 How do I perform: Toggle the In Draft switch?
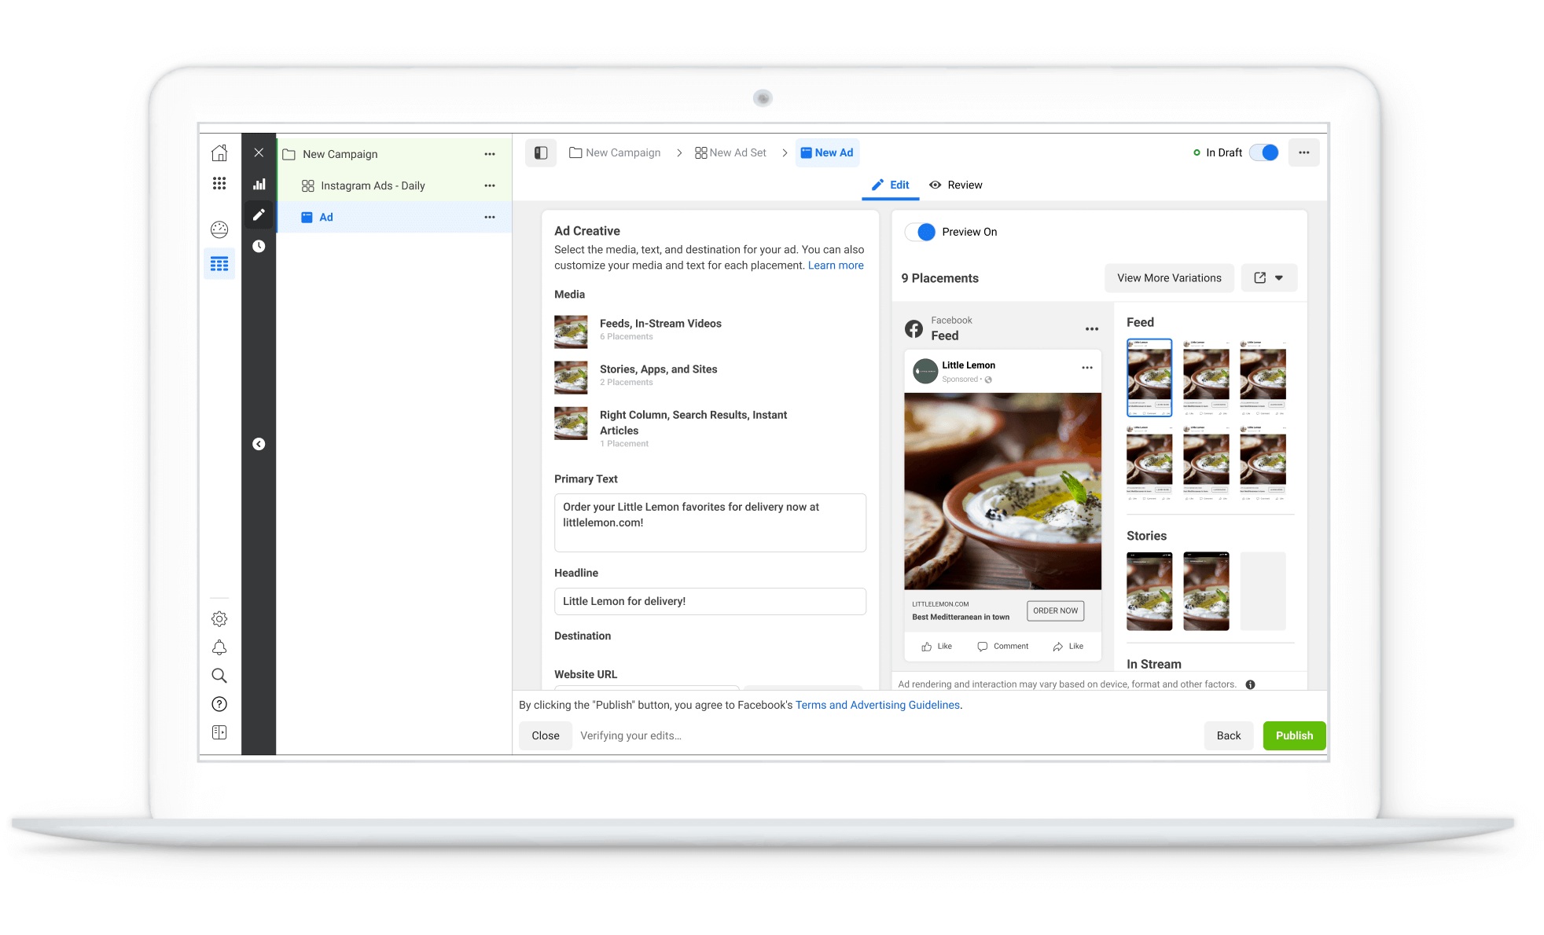(x=1264, y=152)
